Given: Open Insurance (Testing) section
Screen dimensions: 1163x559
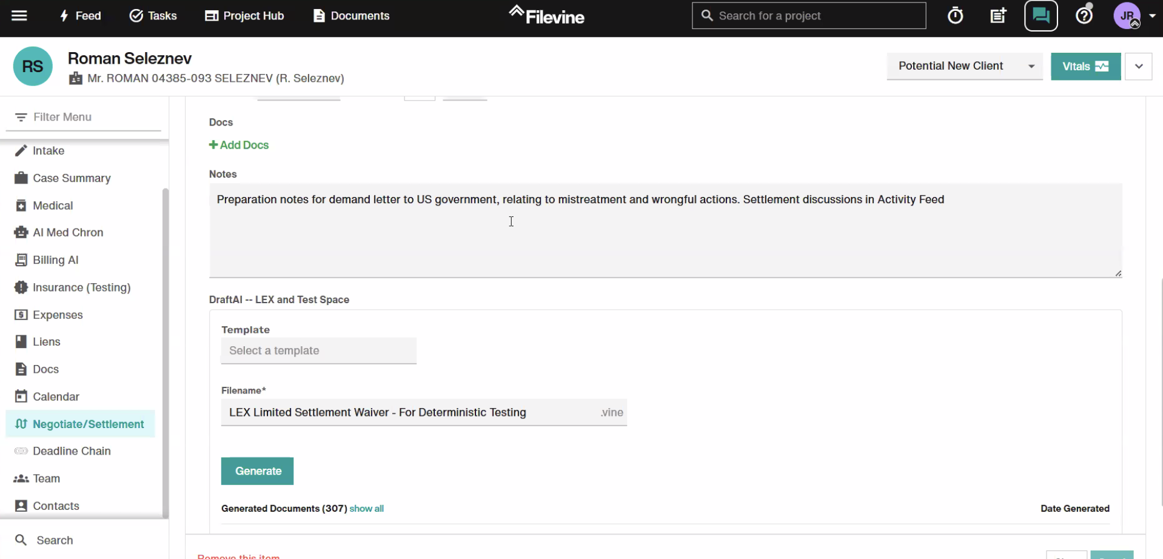Looking at the screenshot, I should pos(81,287).
